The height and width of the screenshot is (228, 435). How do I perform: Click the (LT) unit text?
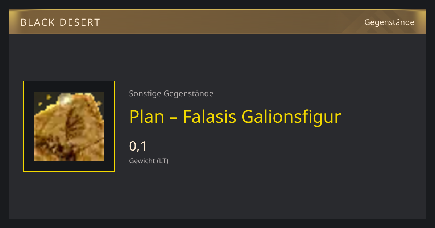(162, 161)
